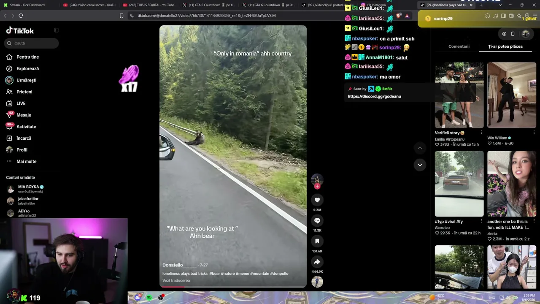Open Prieteni page
540x304 pixels.
pyautogui.click(x=24, y=92)
